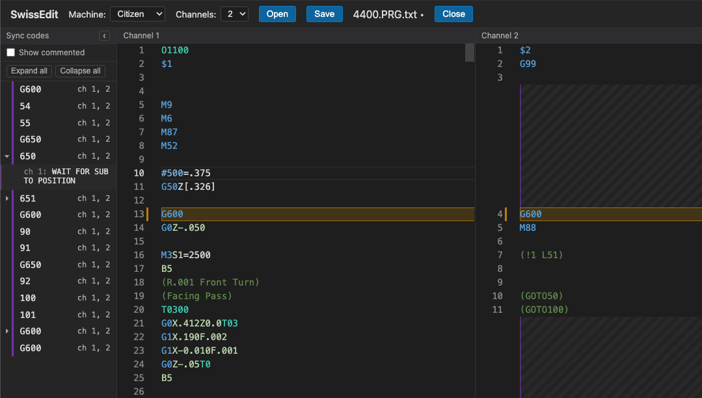Viewport: 702px width, 398px height.
Task: Select sync code 92 row
Action: click(x=64, y=281)
